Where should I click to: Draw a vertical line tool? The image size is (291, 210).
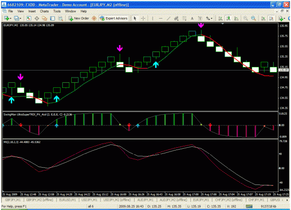click(153, 18)
